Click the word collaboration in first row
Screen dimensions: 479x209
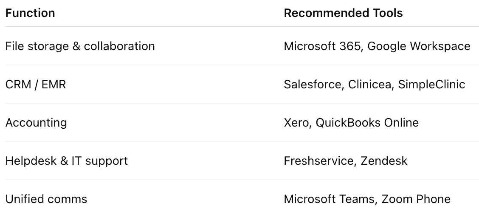coord(119,46)
